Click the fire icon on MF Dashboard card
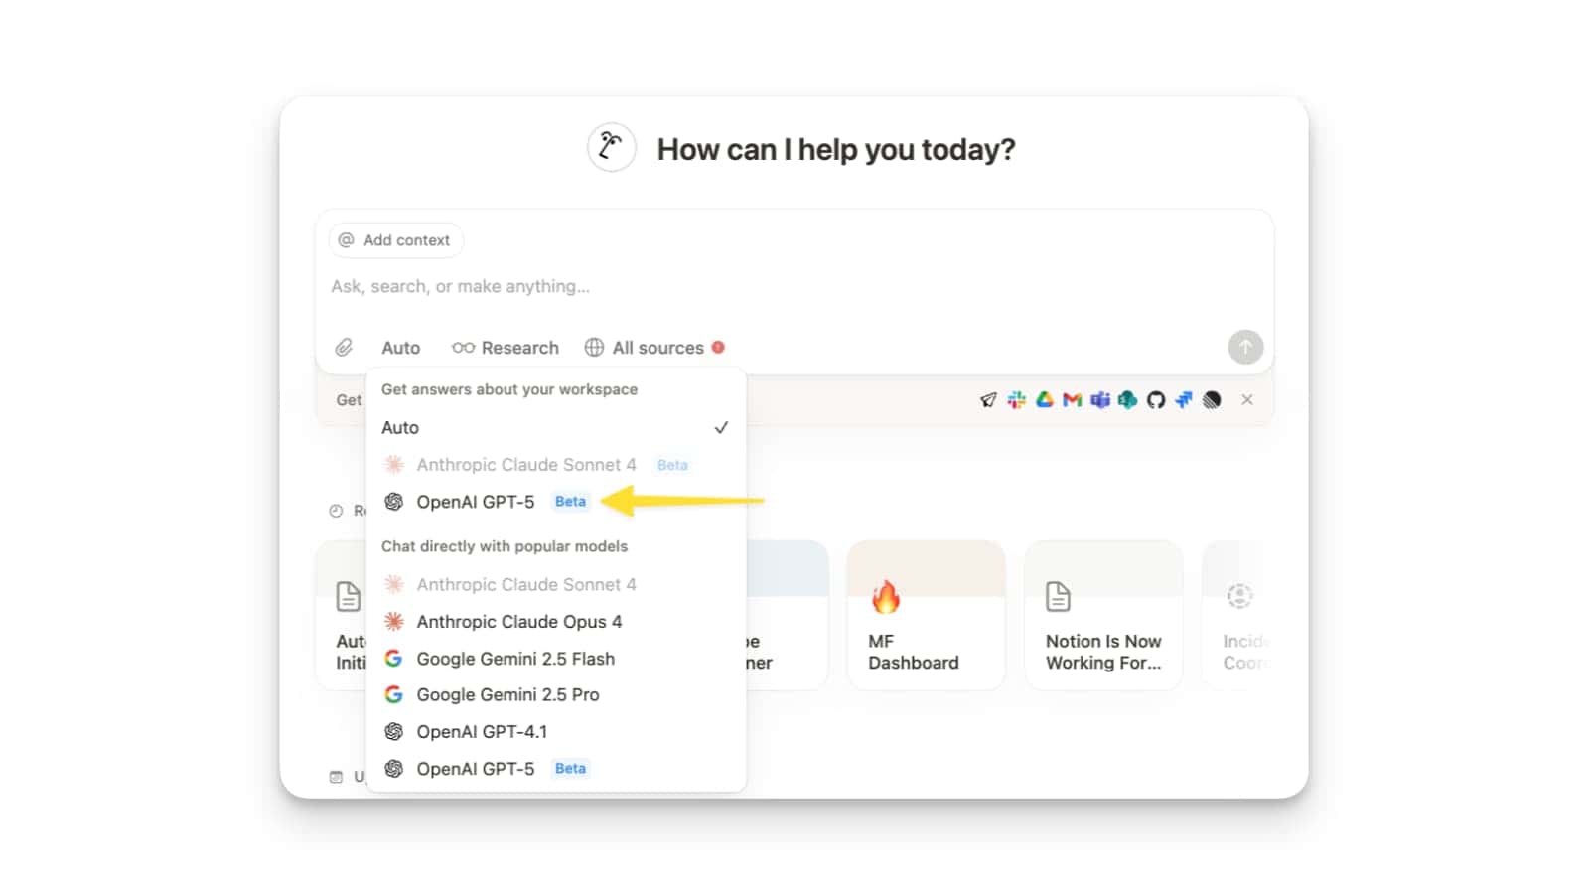The width and height of the screenshot is (1589, 894). coord(885,596)
